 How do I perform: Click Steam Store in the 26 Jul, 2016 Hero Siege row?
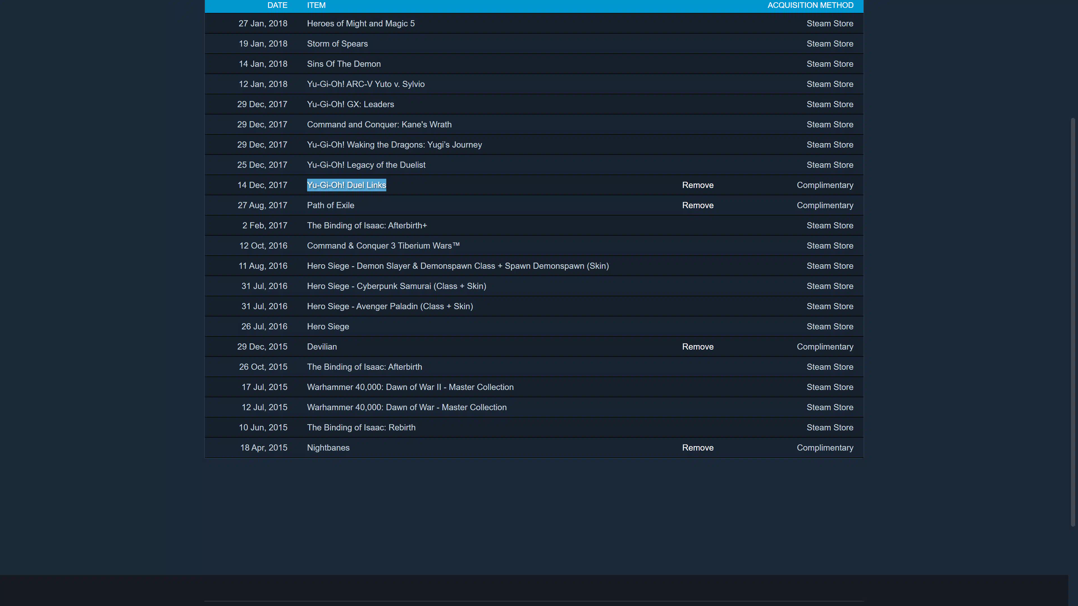(x=830, y=327)
